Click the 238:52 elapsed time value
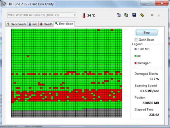The width and height of the screenshot is (170, 128). [x=154, y=115]
